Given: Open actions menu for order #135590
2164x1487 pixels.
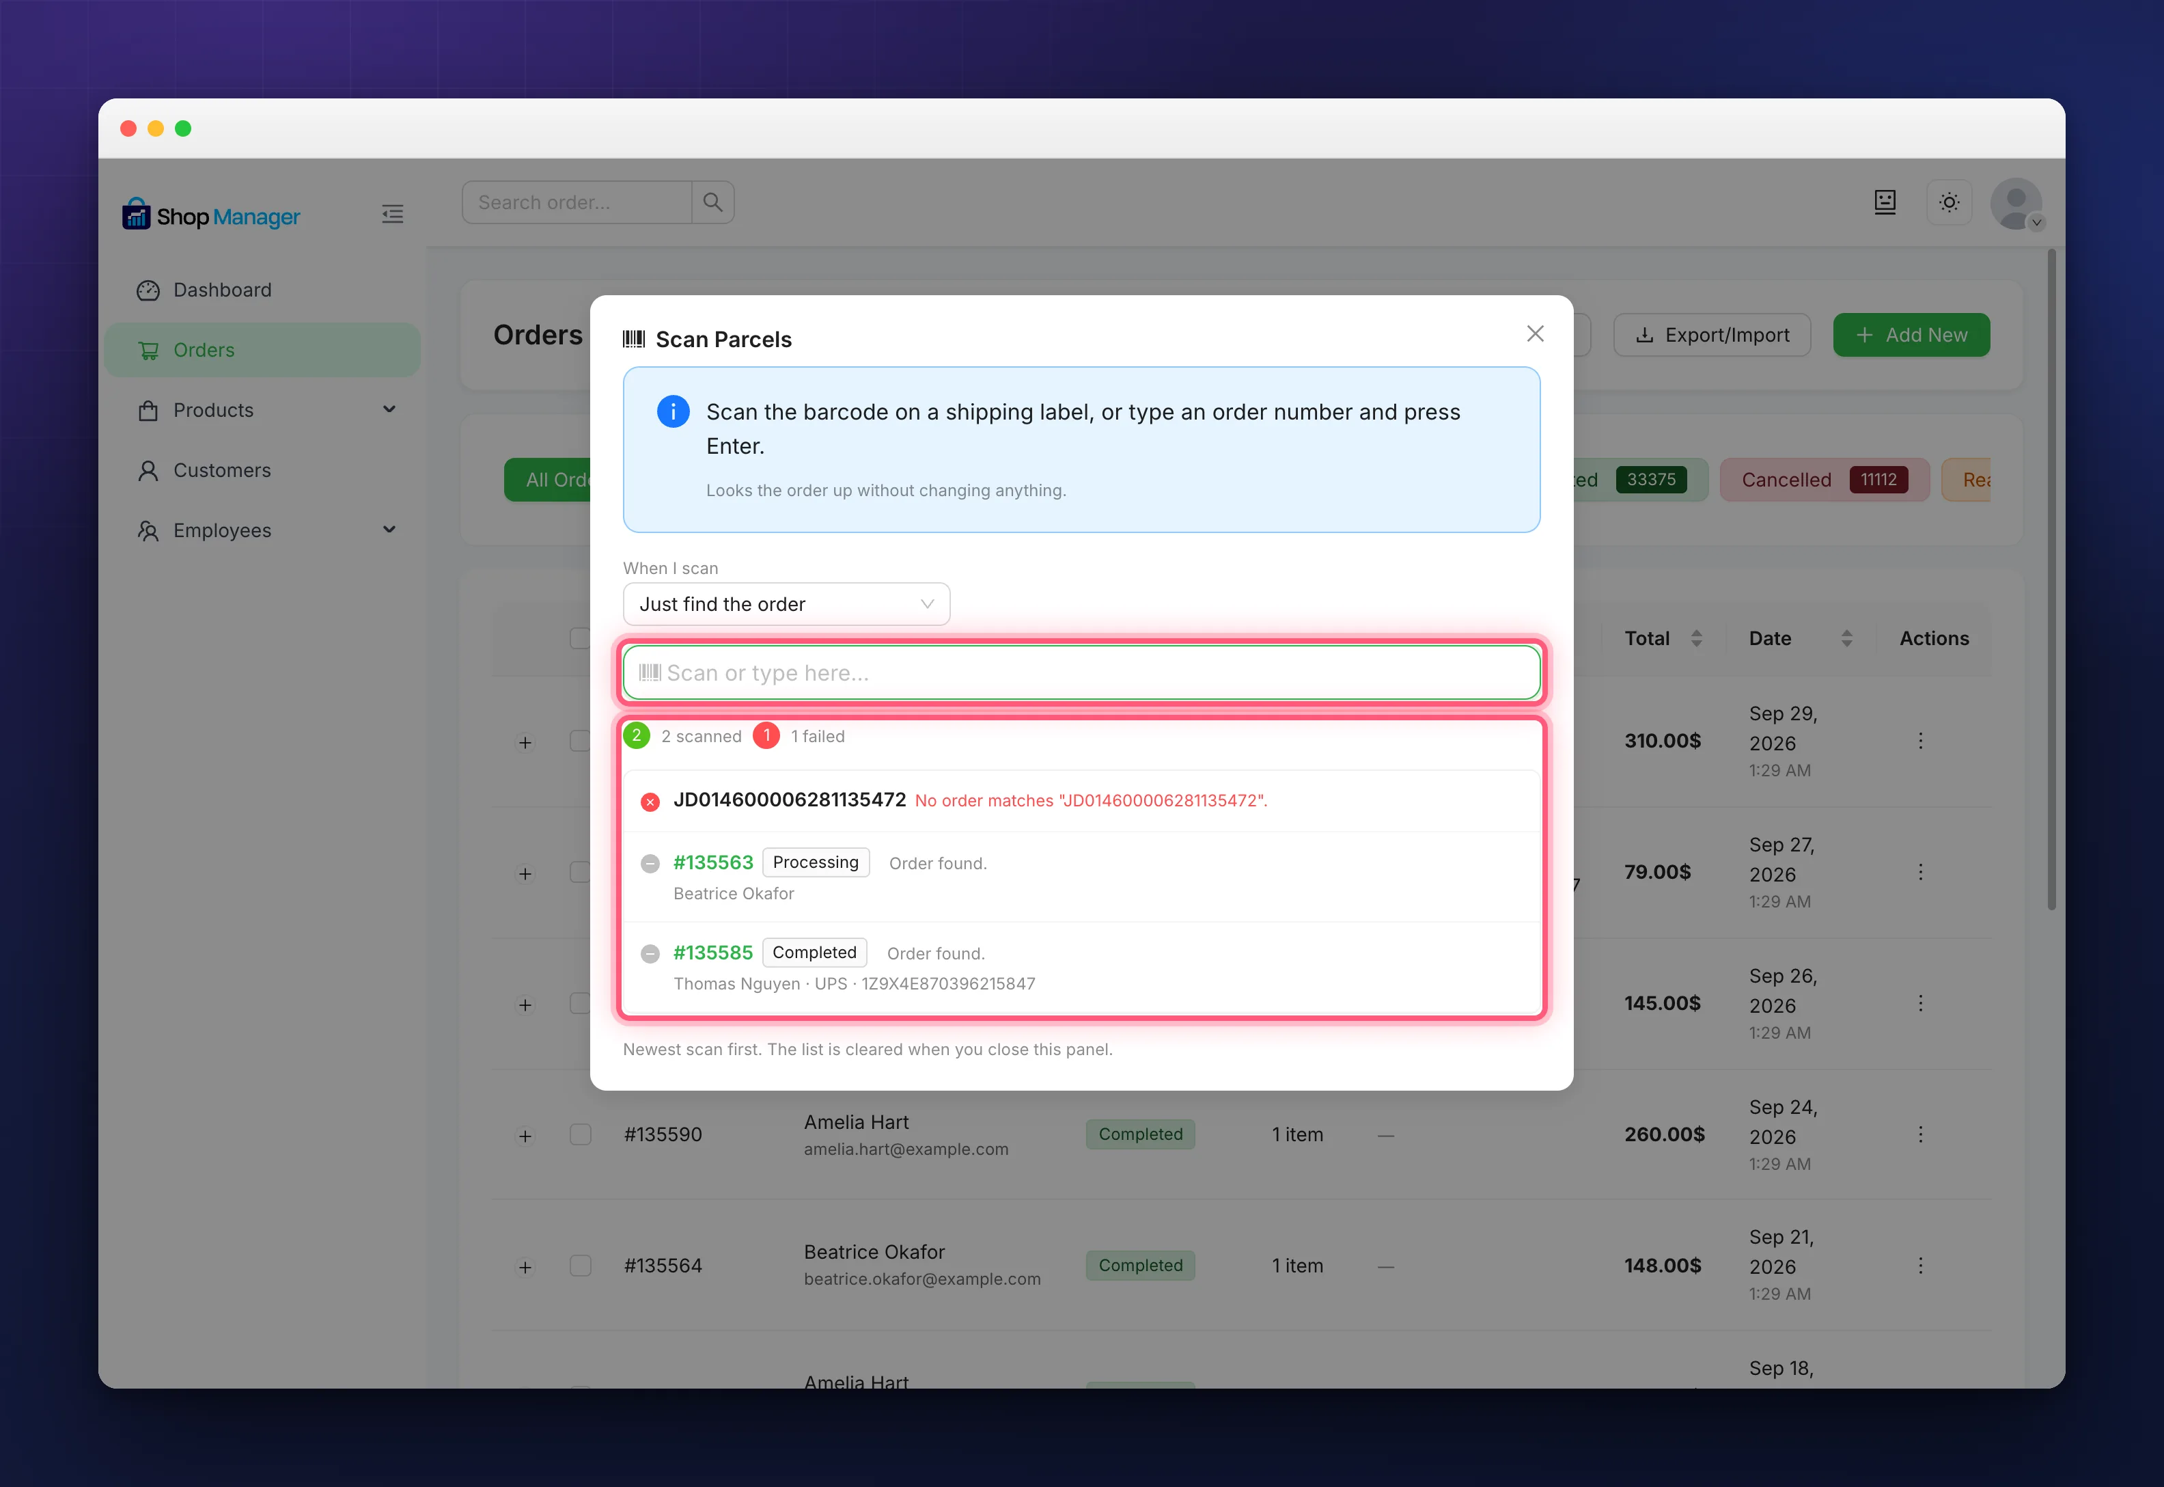Looking at the screenshot, I should pos(1920,1135).
